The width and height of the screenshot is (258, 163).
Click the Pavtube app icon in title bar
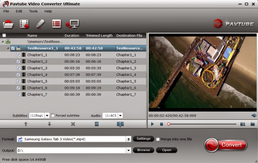[x=6, y=4]
